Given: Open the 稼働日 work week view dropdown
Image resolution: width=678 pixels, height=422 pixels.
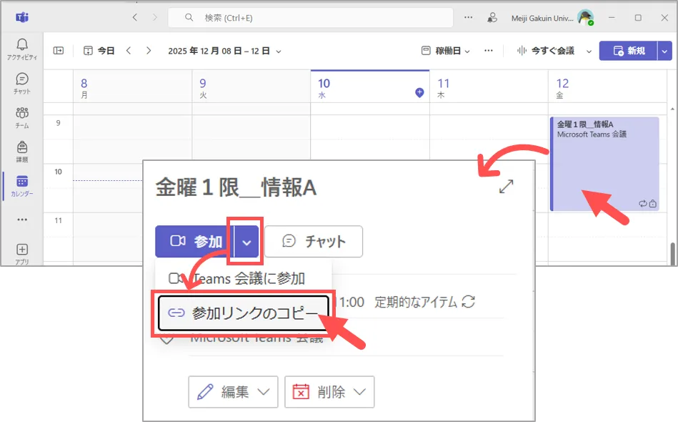Looking at the screenshot, I should (x=447, y=51).
